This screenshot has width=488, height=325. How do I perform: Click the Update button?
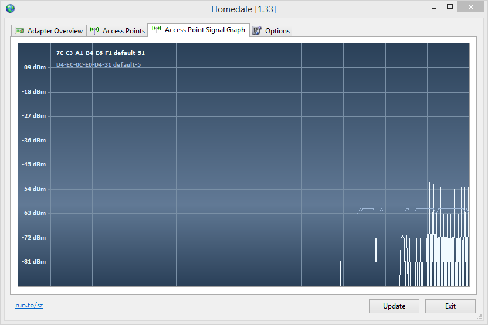394,306
